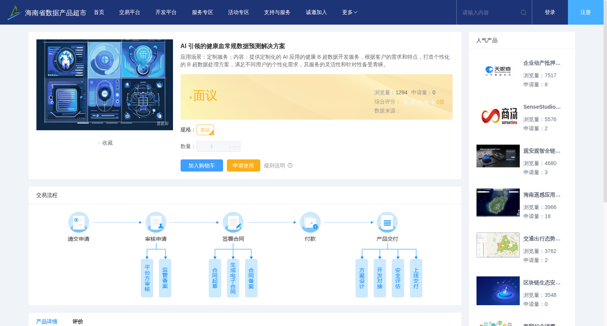607x326 pixels.
Task: Open 服务专区 menu item
Action: point(203,12)
